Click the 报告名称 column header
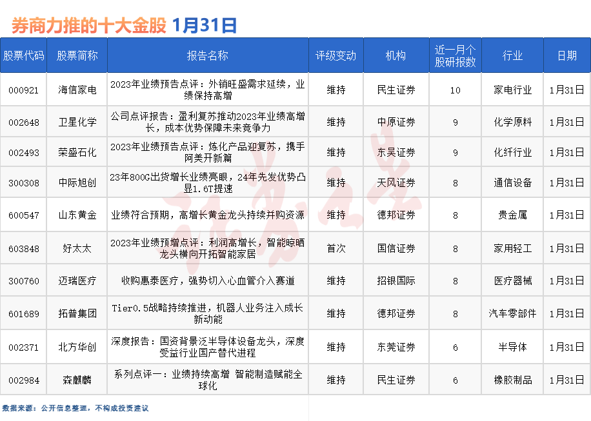The height and width of the screenshot is (421, 591). click(x=208, y=55)
